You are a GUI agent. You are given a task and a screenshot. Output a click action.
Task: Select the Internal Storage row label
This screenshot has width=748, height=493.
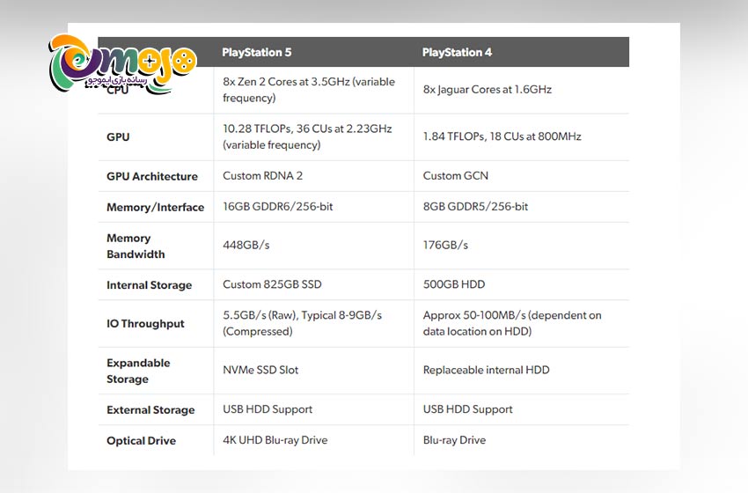(x=149, y=285)
